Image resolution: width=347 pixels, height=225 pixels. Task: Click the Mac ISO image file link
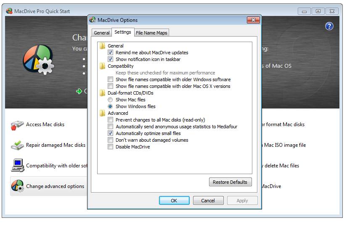[x=285, y=145]
